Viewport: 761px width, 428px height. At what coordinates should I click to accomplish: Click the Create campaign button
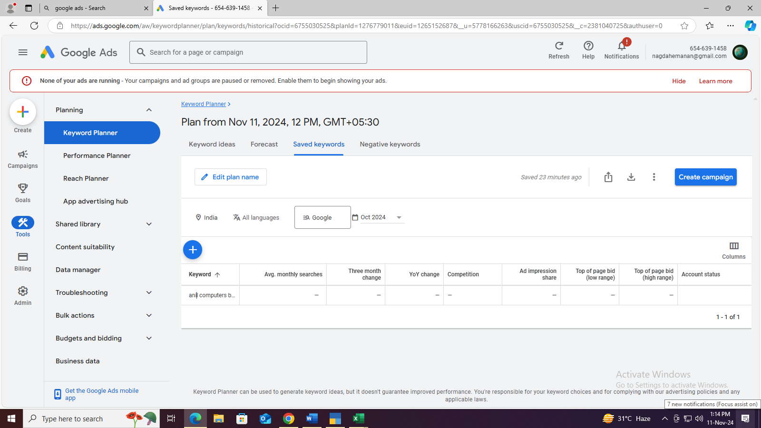[705, 177]
